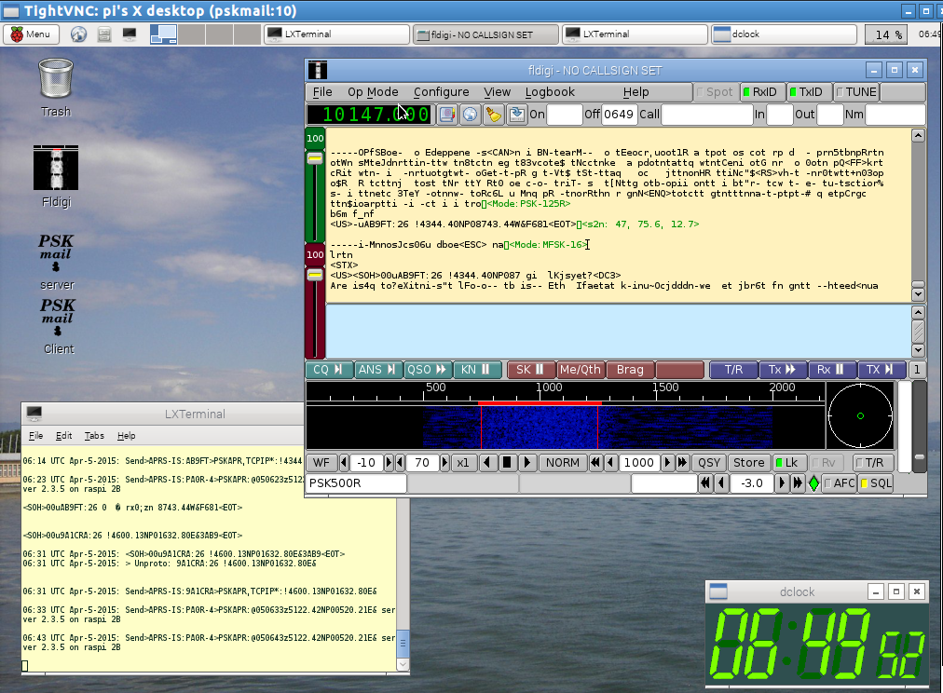Launch Fldigi from the desktop icon

tap(56, 176)
